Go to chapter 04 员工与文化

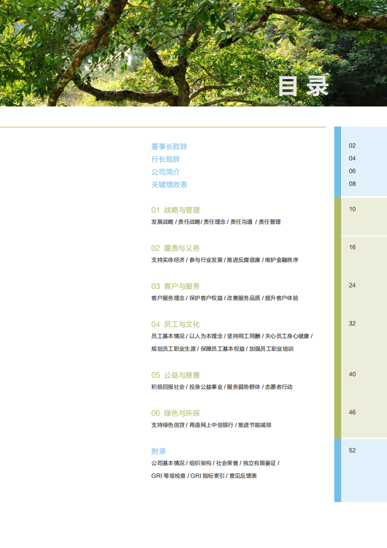coord(175,324)
